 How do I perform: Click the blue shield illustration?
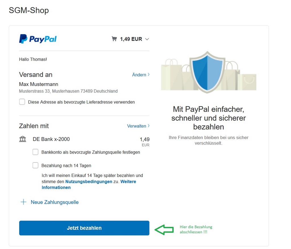tap(207, 72)
